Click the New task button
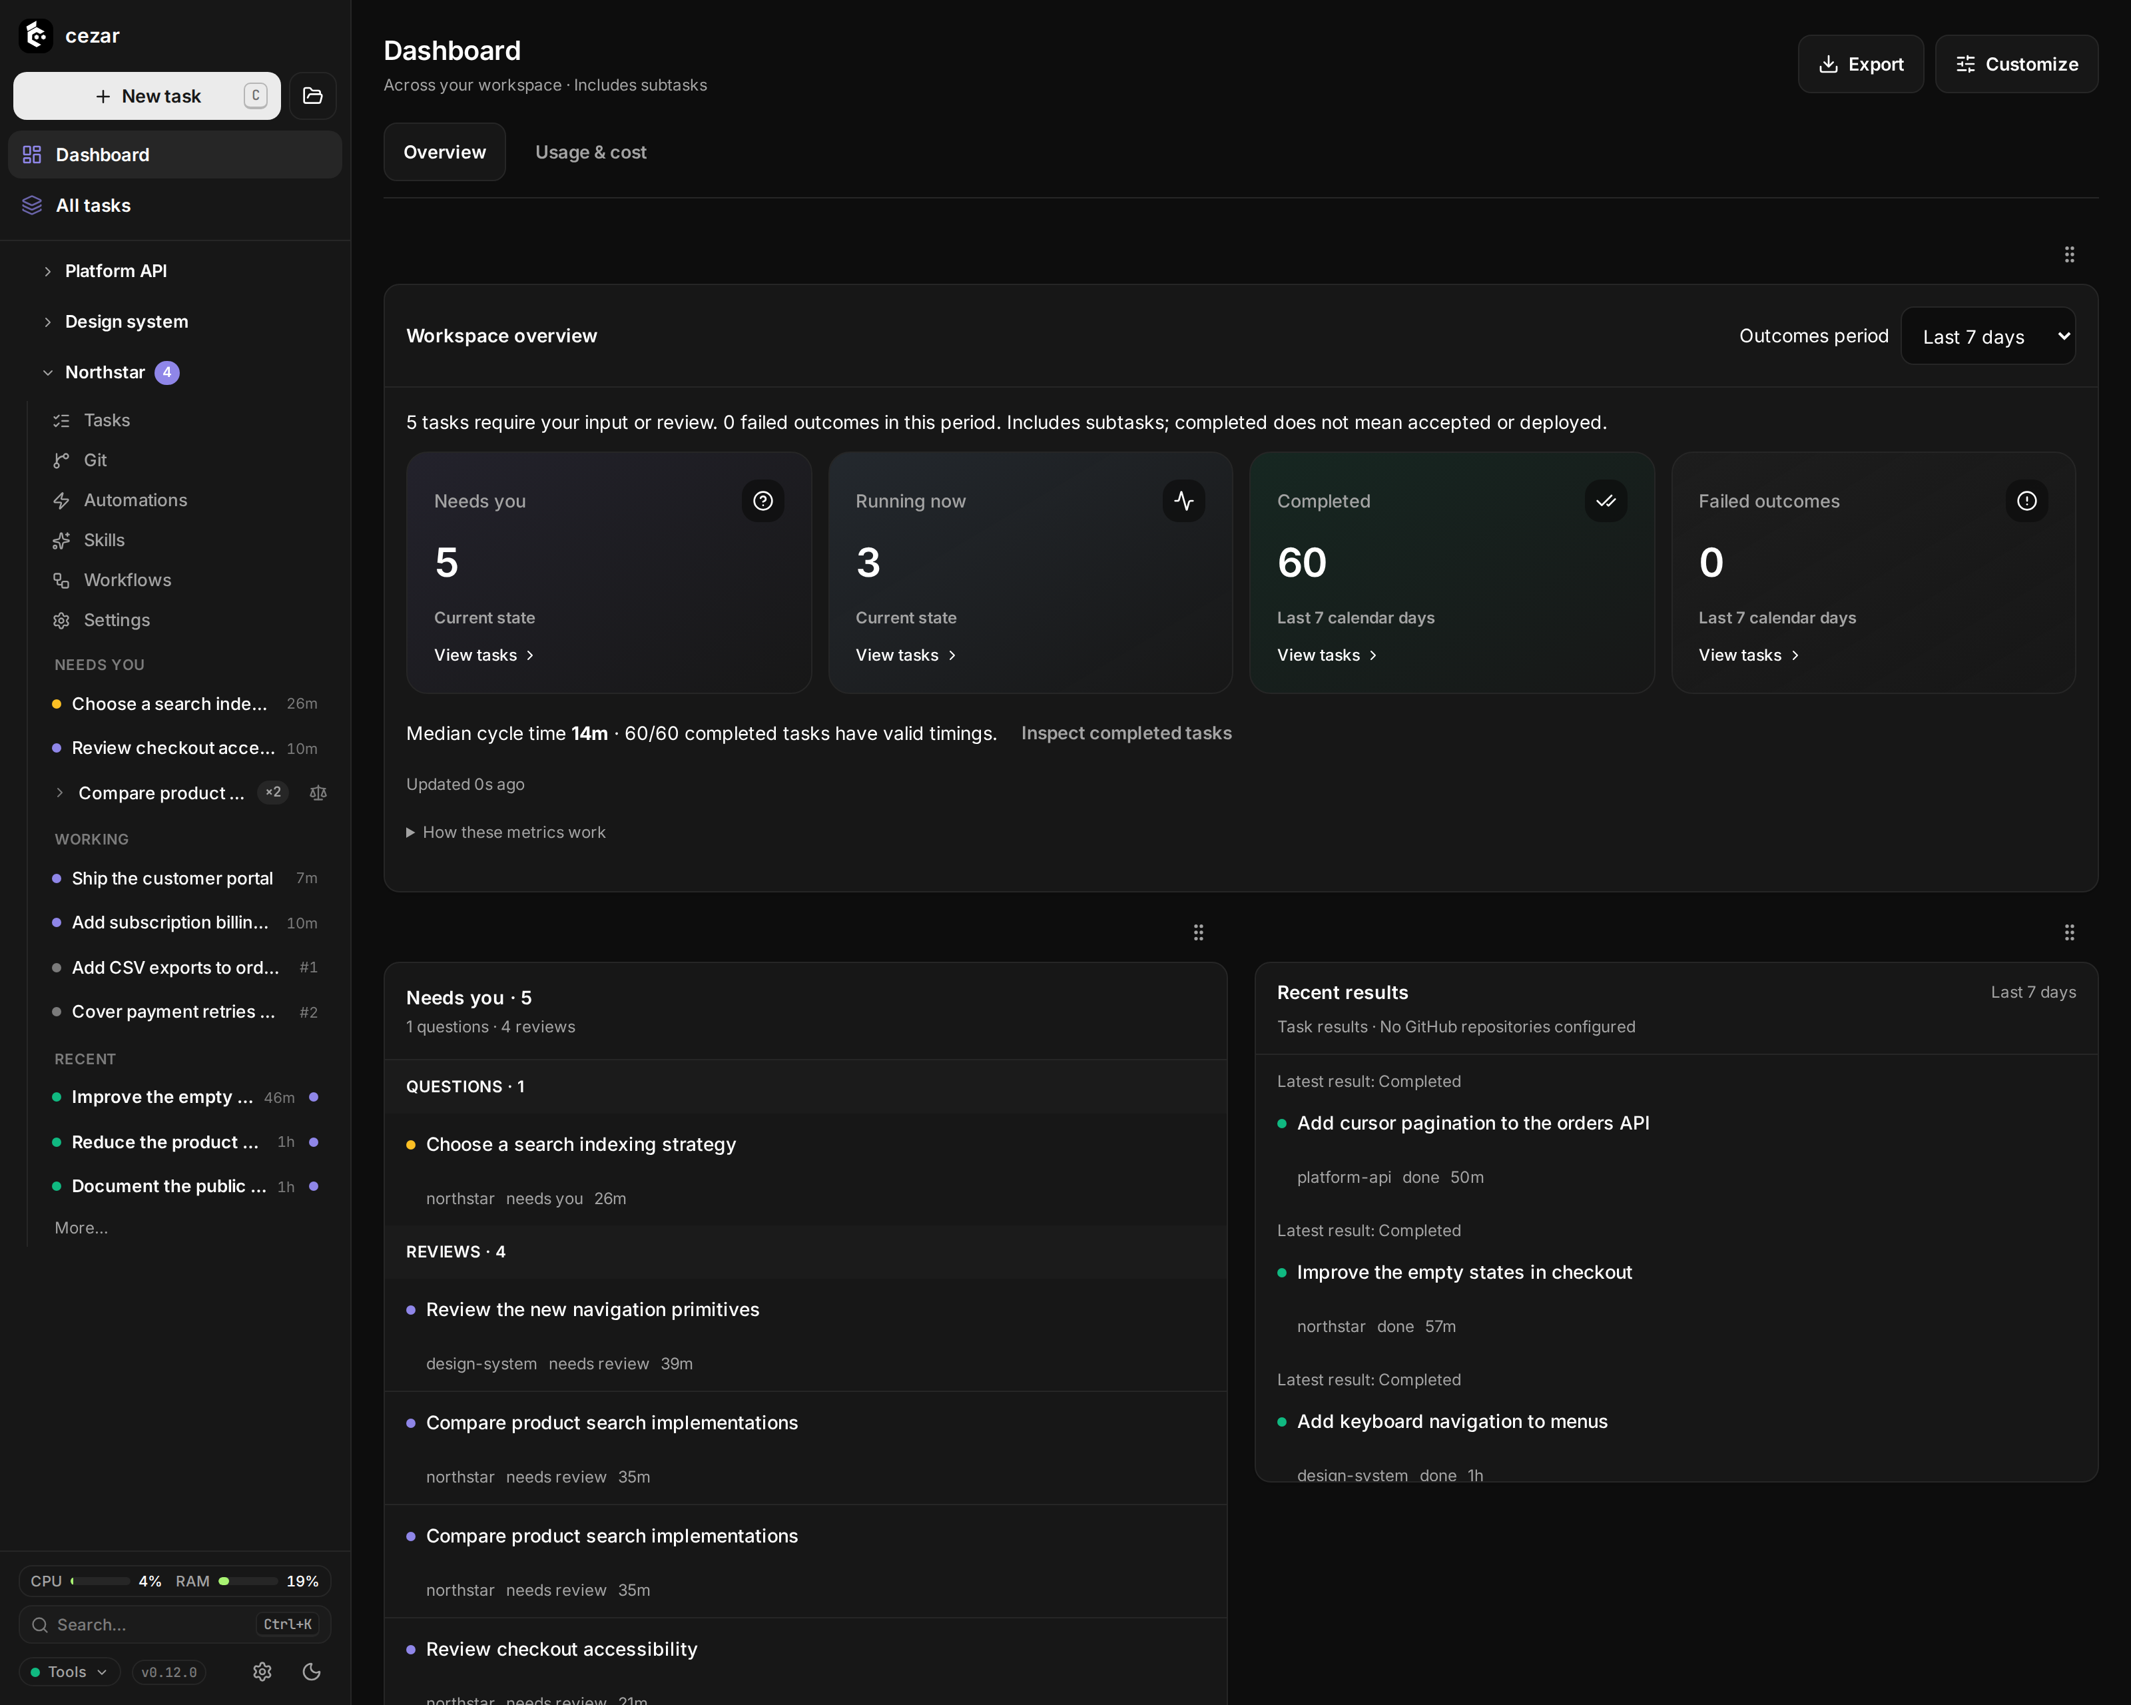Image resolution: width=2131 pixels, height=1705 pixels. coord(147,96)
